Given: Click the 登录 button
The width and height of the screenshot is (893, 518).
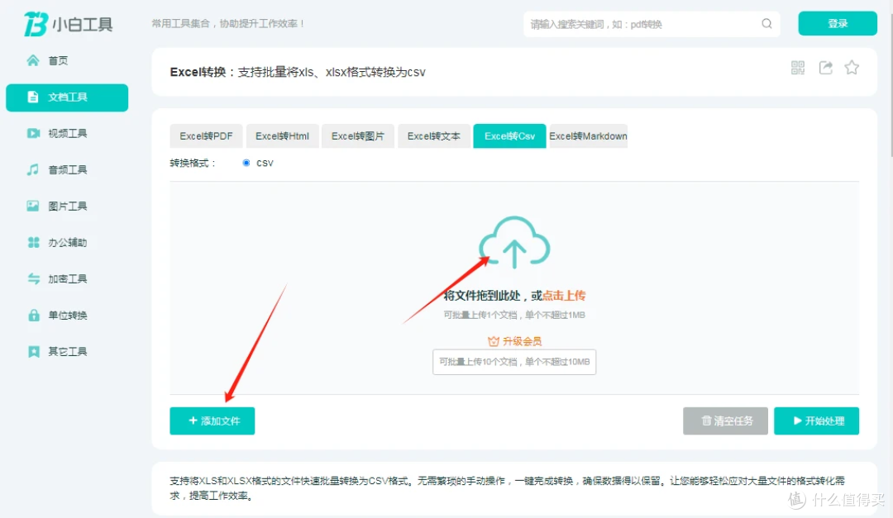Looking at the screenshot, I should tap(837, 23).
